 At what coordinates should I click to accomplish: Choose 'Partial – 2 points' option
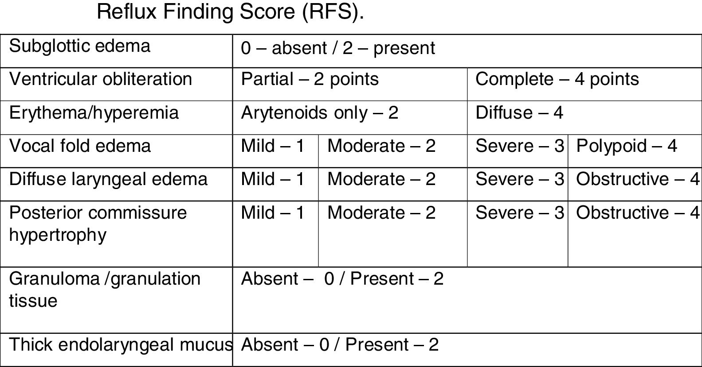pyautogui.click(x=310, y=80)
